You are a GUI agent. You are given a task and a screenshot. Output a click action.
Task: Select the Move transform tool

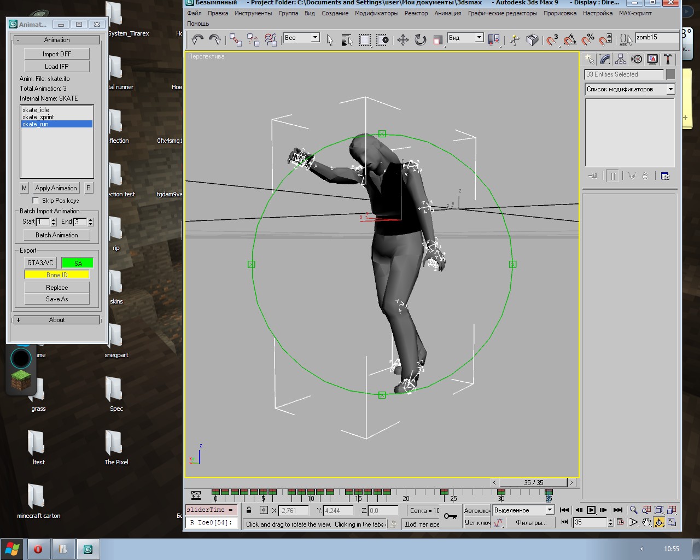(x=402, y=39)
